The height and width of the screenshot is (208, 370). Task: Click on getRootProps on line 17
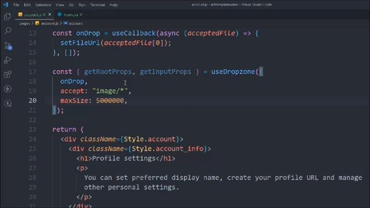point(108,72)
